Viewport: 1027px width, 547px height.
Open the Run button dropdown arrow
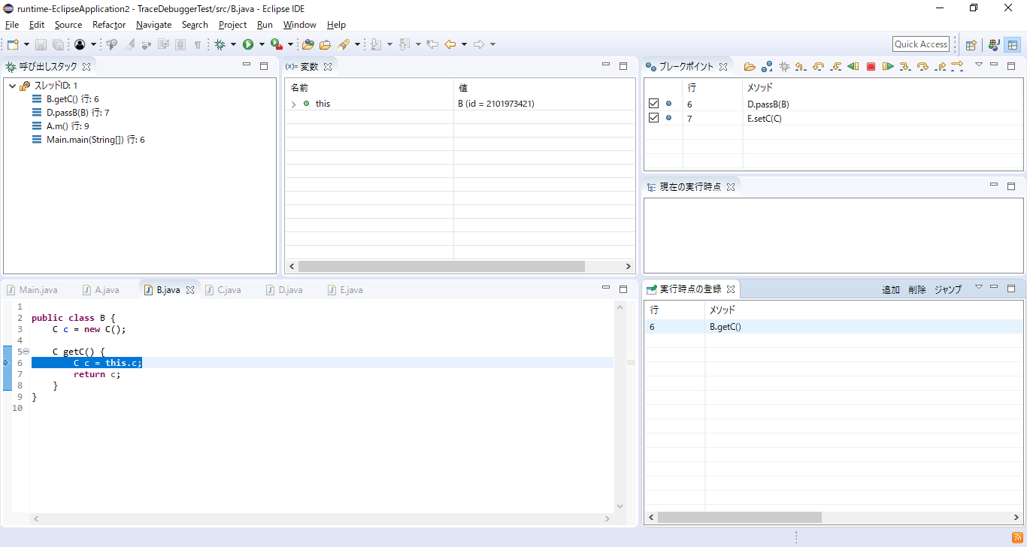[x=262, y=45]
